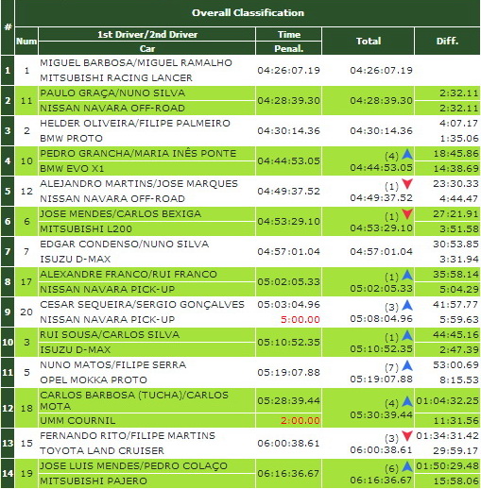Select FERNANDO RITO/FILIPE MARTINS driver names
The height and width of the screenshot is (489, 481).
pyautogui.click(x=128, y=435)
